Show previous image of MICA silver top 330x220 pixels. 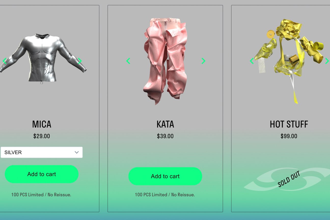[4, 61]
